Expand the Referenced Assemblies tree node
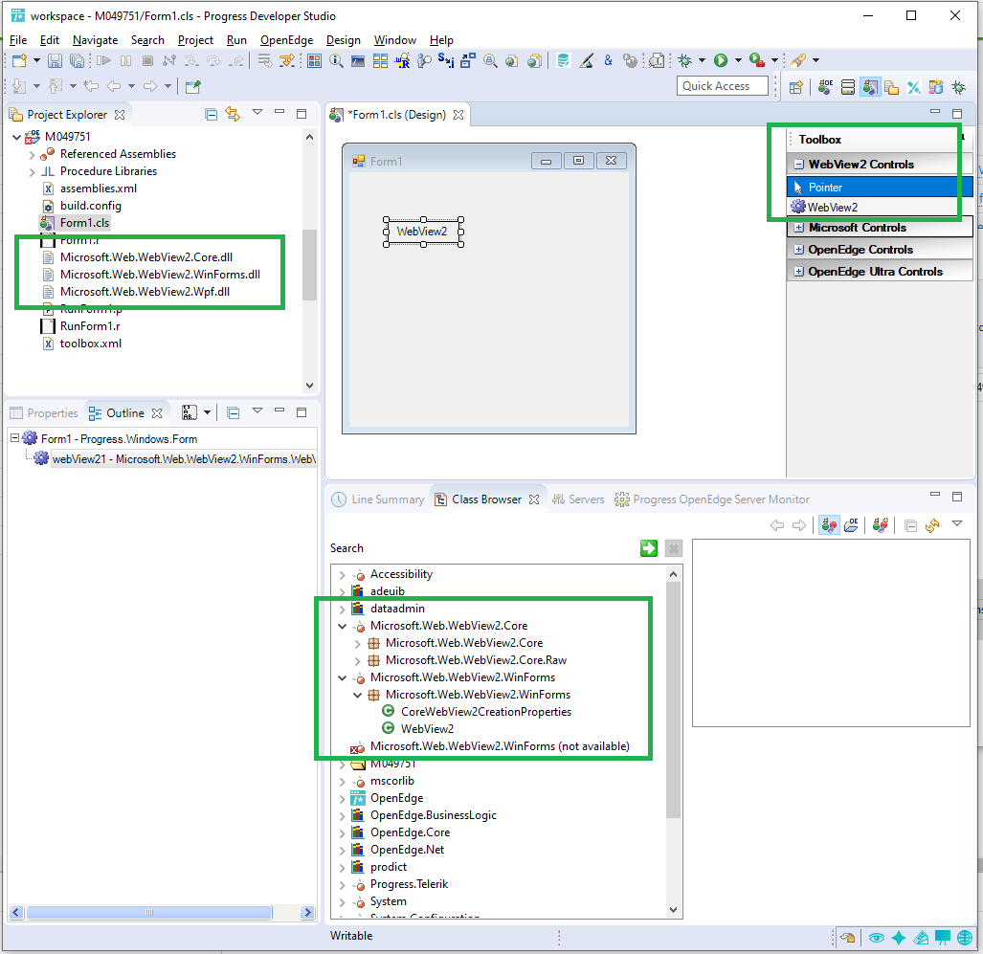 (x=32, y=154)
